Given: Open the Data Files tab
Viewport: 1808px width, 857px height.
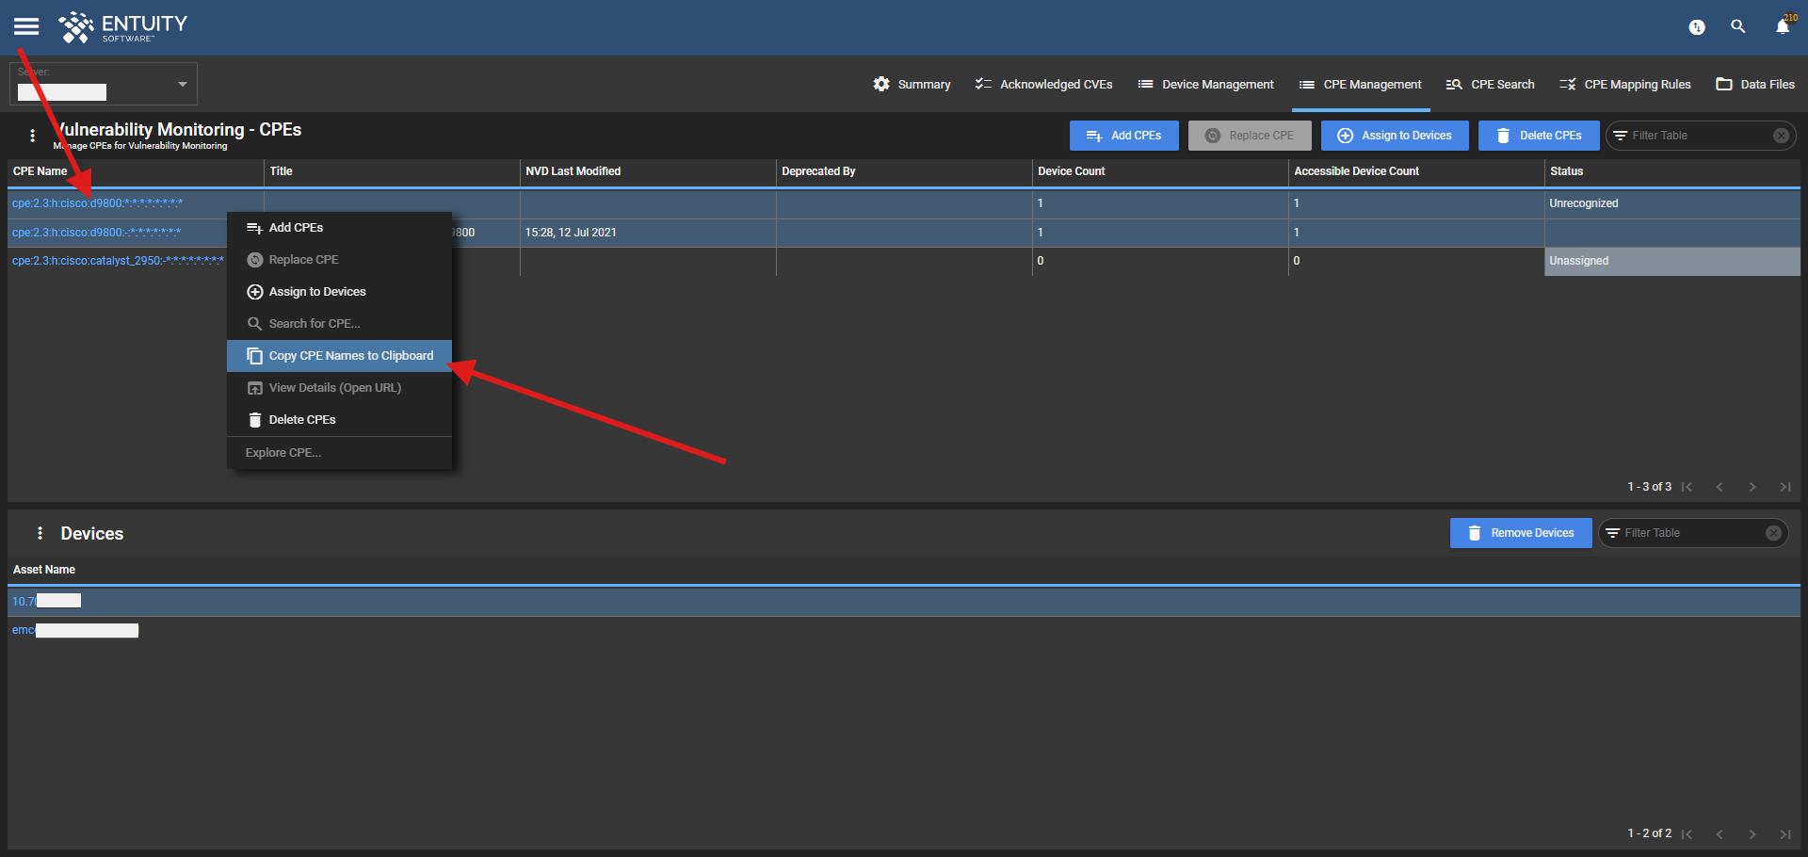Looking at the screenshot, I should (1755, 84).
